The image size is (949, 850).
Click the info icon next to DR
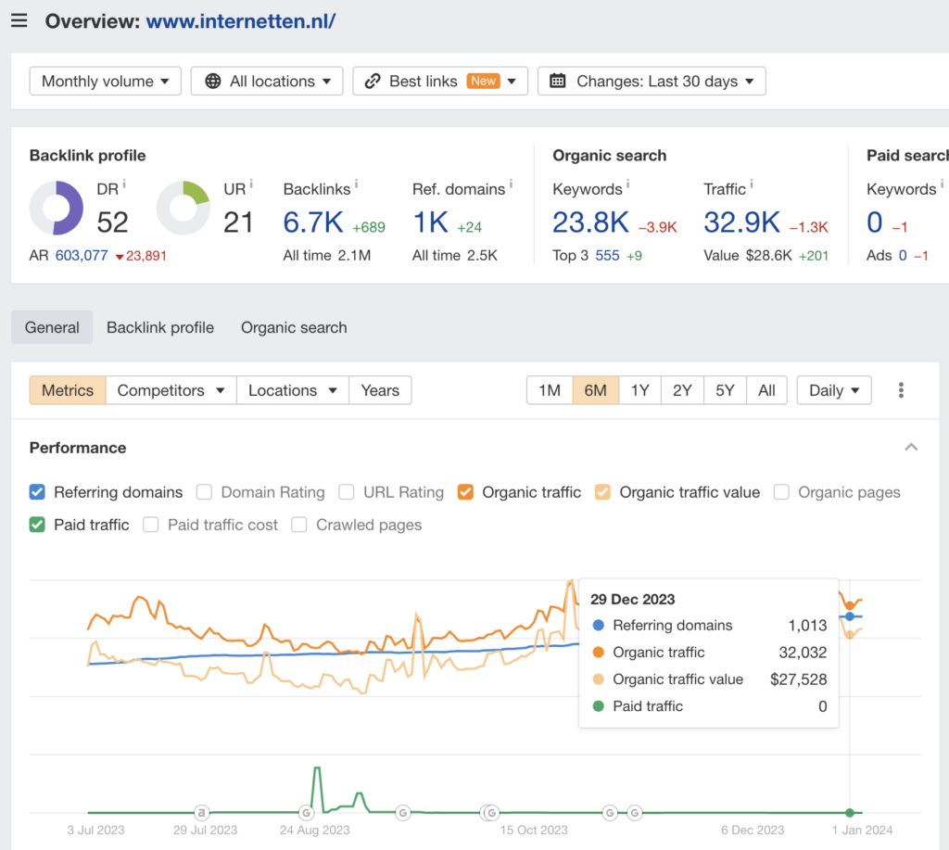124,185
